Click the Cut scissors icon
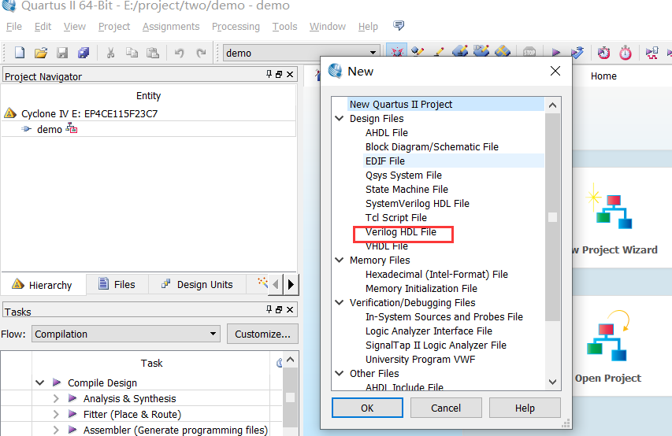The image size is (672, 436). [x=110, y=53]
